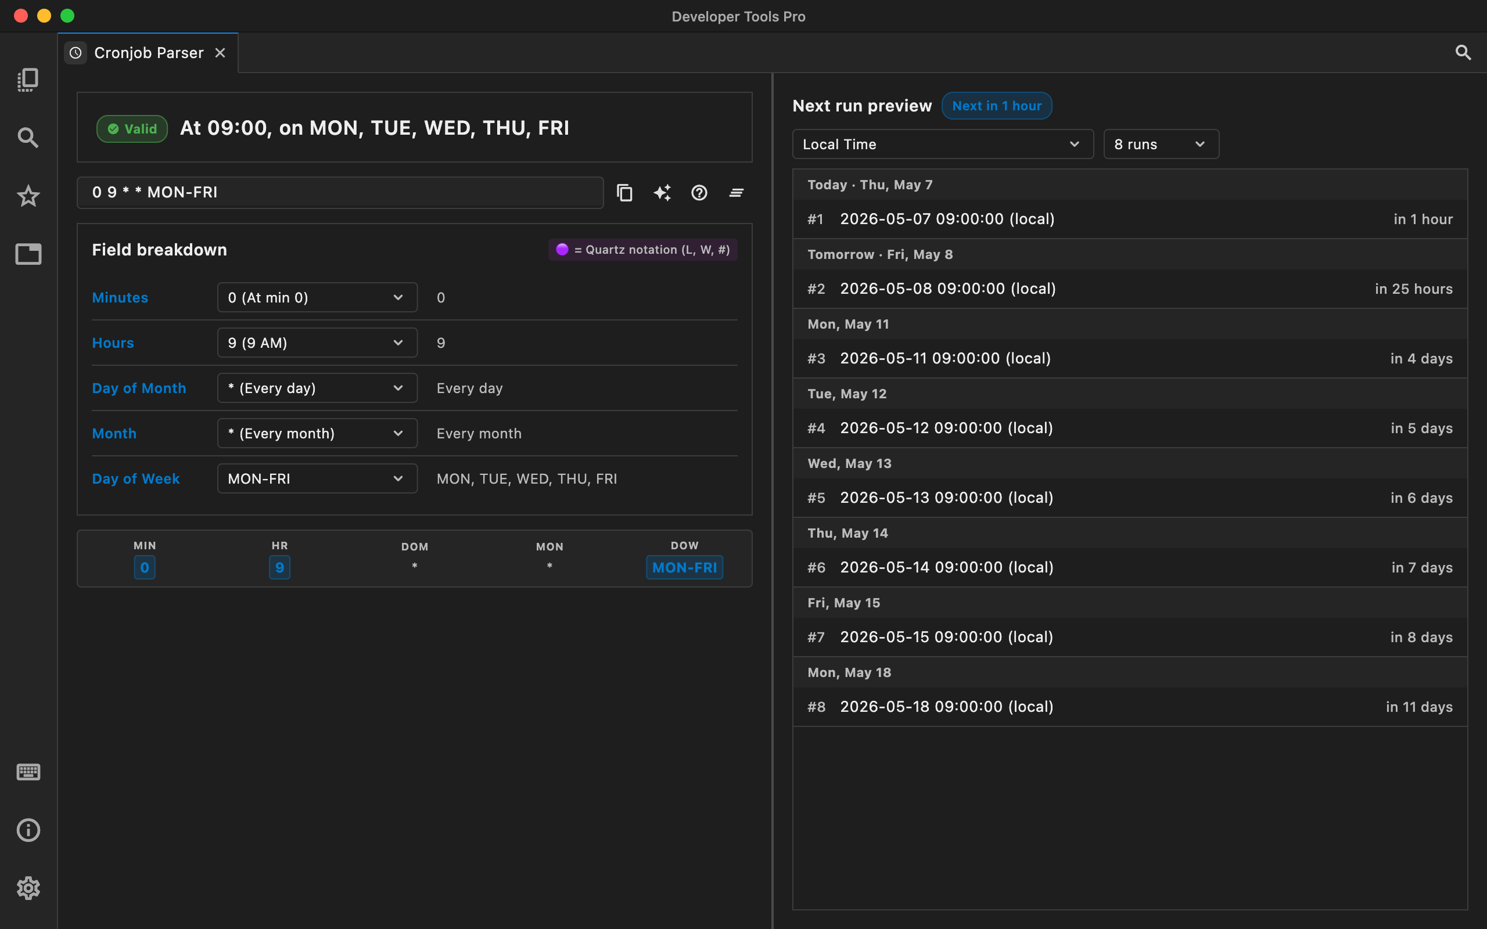
Task: Open the Hours dropdown
Action: tap(317, 343)
